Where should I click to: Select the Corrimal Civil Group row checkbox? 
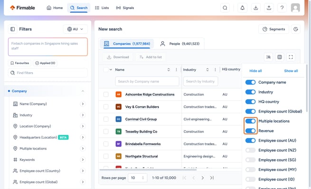(x=106, y=119)
